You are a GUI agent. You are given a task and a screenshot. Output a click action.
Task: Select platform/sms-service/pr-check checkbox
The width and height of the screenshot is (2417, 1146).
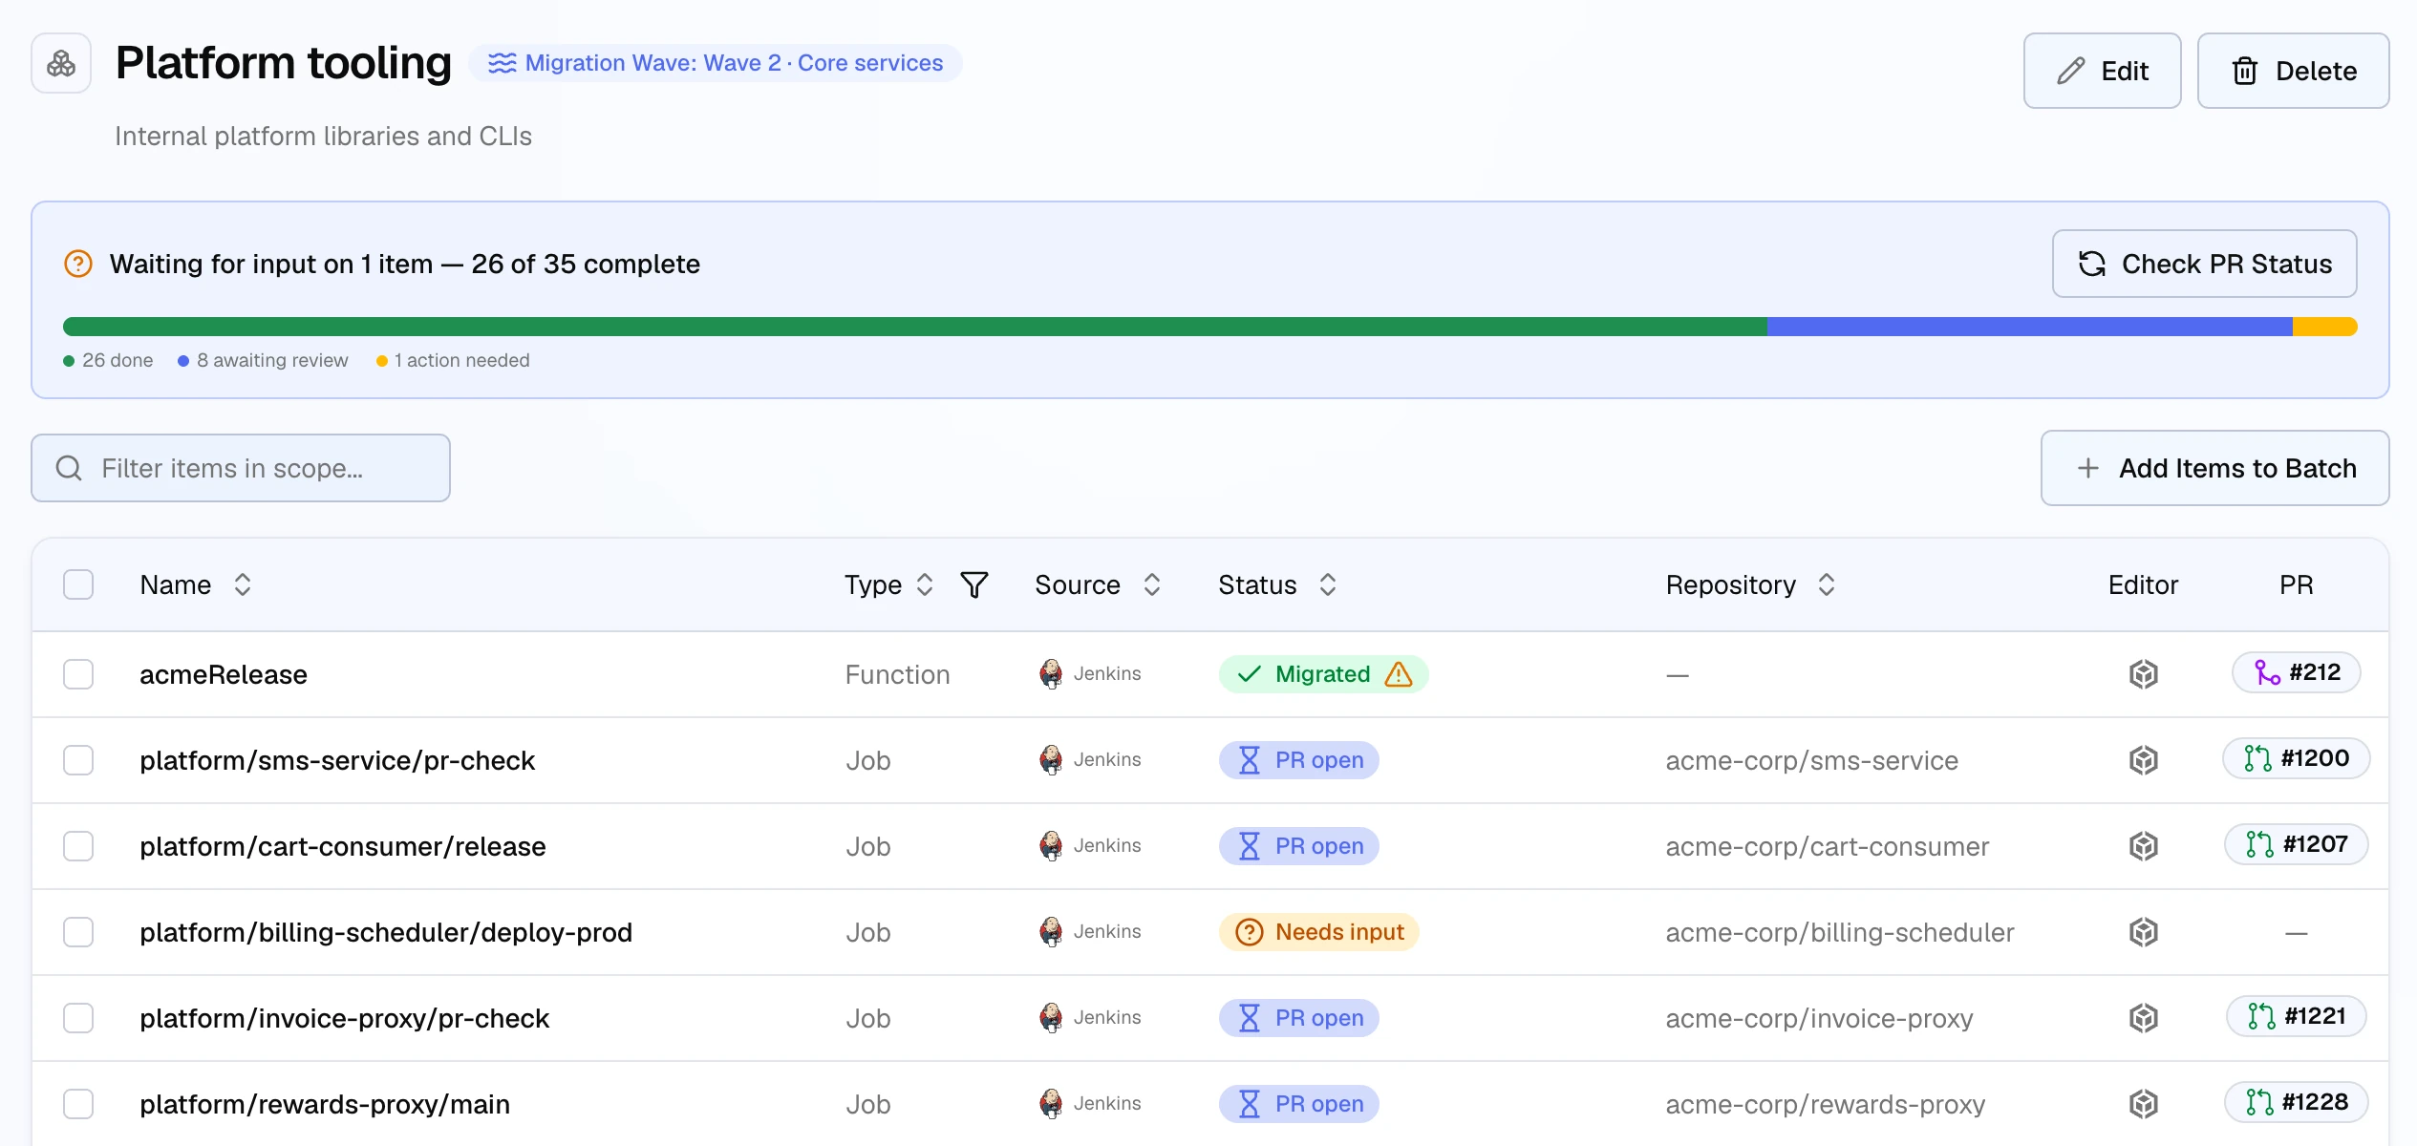click(78, 760)
